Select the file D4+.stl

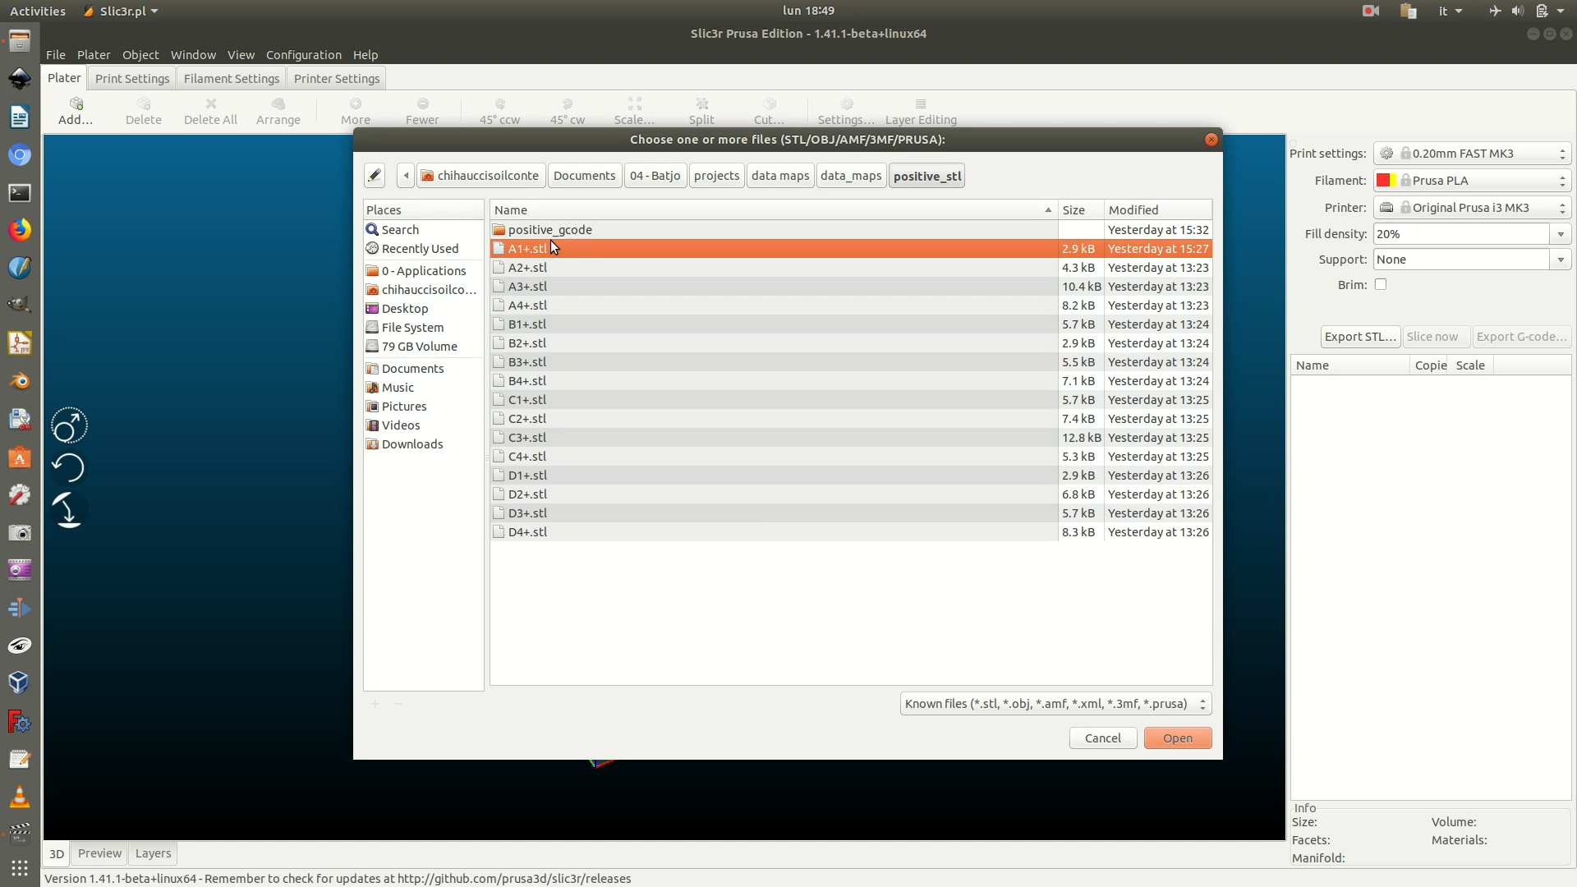774,532
